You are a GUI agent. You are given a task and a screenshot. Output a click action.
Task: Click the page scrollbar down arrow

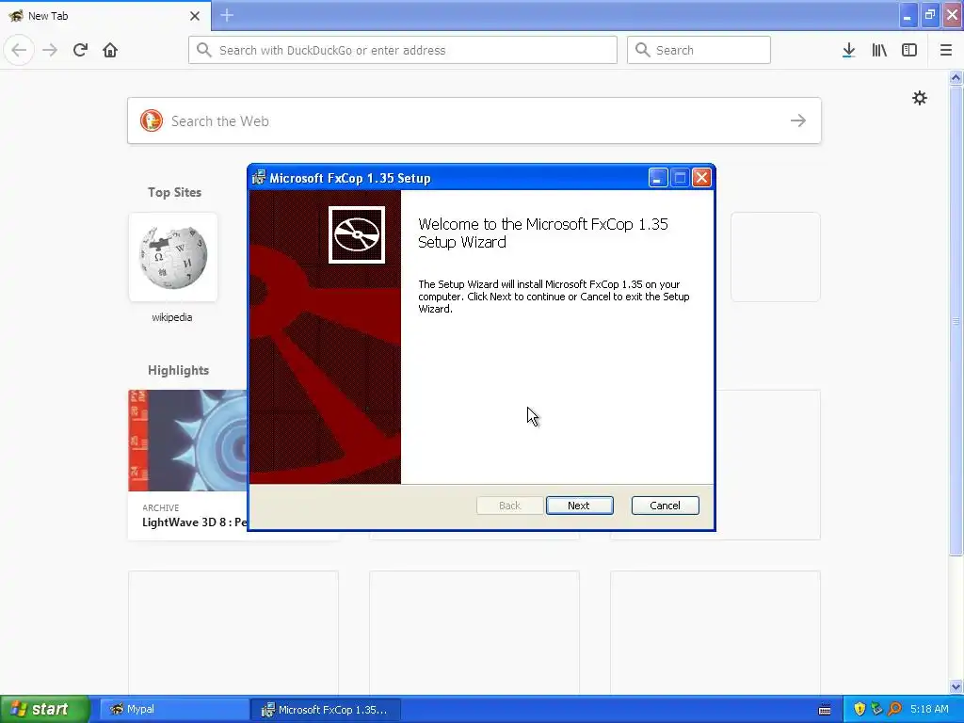click(956, 686)
